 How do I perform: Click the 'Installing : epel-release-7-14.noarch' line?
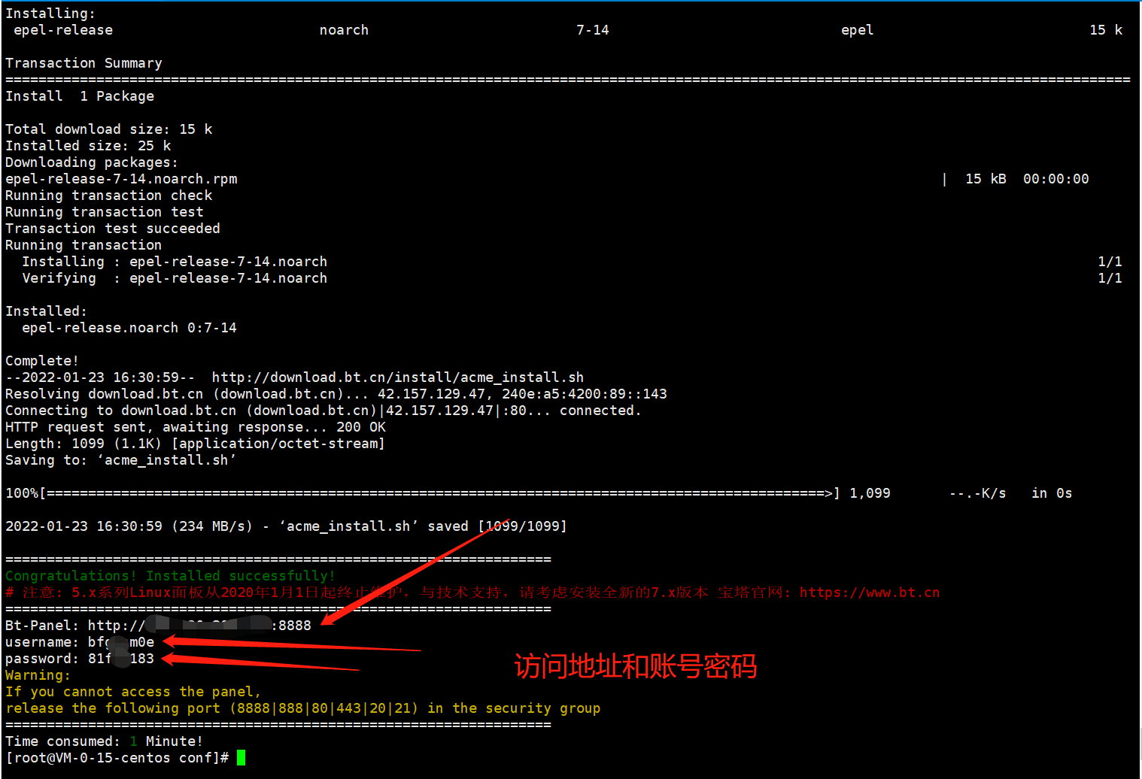[x=175, y=262]
